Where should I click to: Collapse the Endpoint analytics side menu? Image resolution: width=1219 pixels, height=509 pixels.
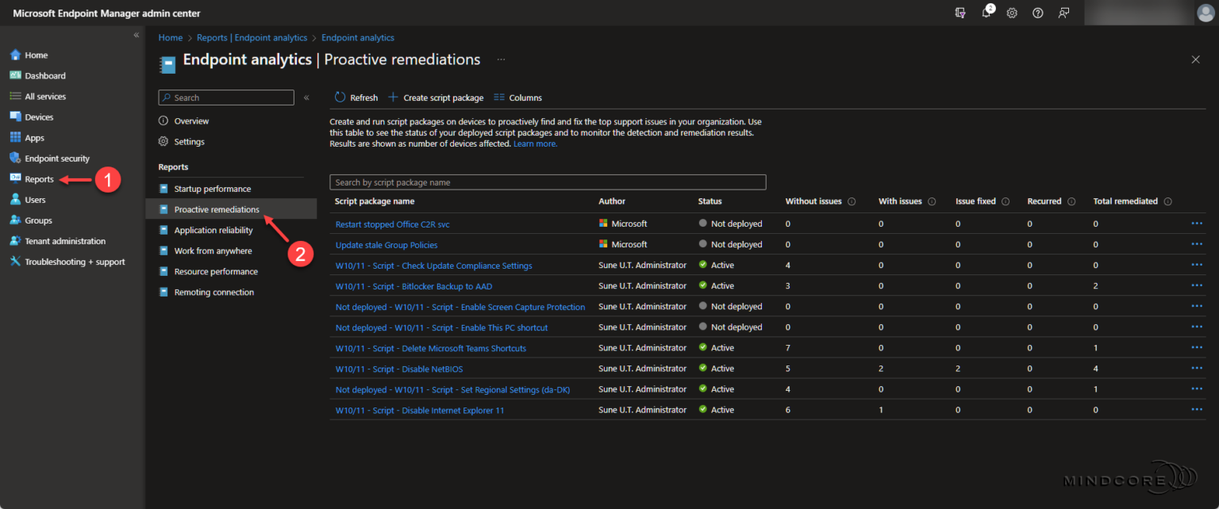[306, 98]
